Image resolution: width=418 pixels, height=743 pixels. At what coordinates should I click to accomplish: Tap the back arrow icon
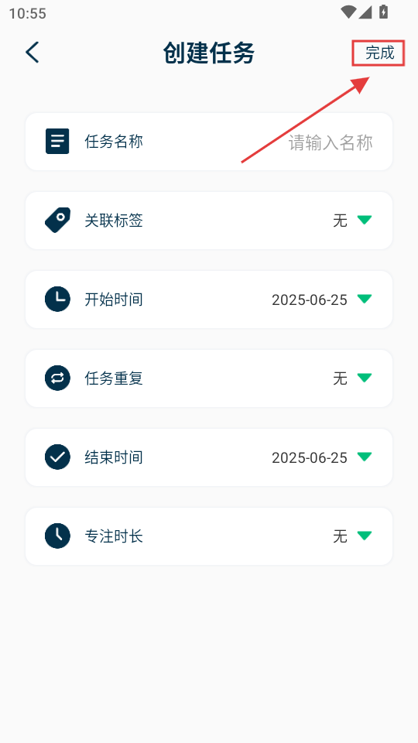[33, 52]
